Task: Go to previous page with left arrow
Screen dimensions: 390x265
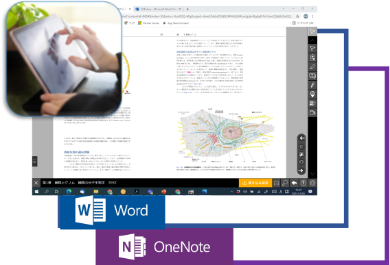Action: click(301, 138)
